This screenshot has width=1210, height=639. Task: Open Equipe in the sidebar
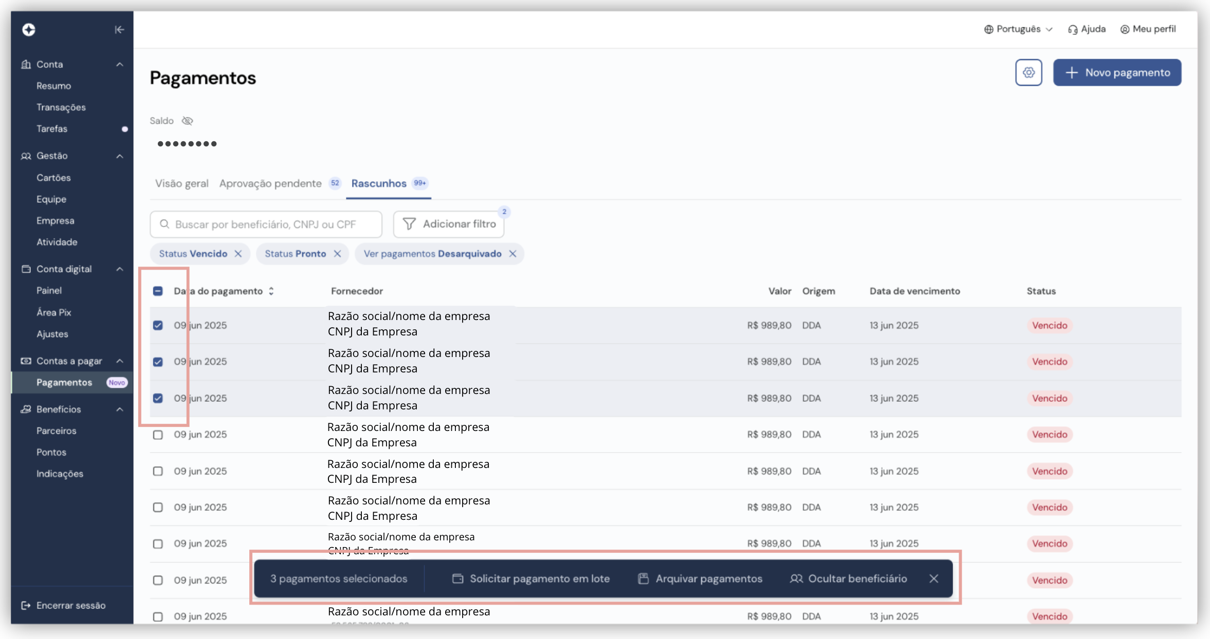(x=51, y=199)
